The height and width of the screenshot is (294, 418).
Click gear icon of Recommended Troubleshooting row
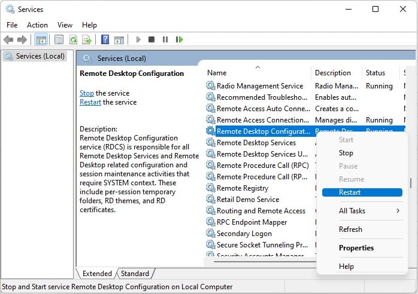pos(211,97)
